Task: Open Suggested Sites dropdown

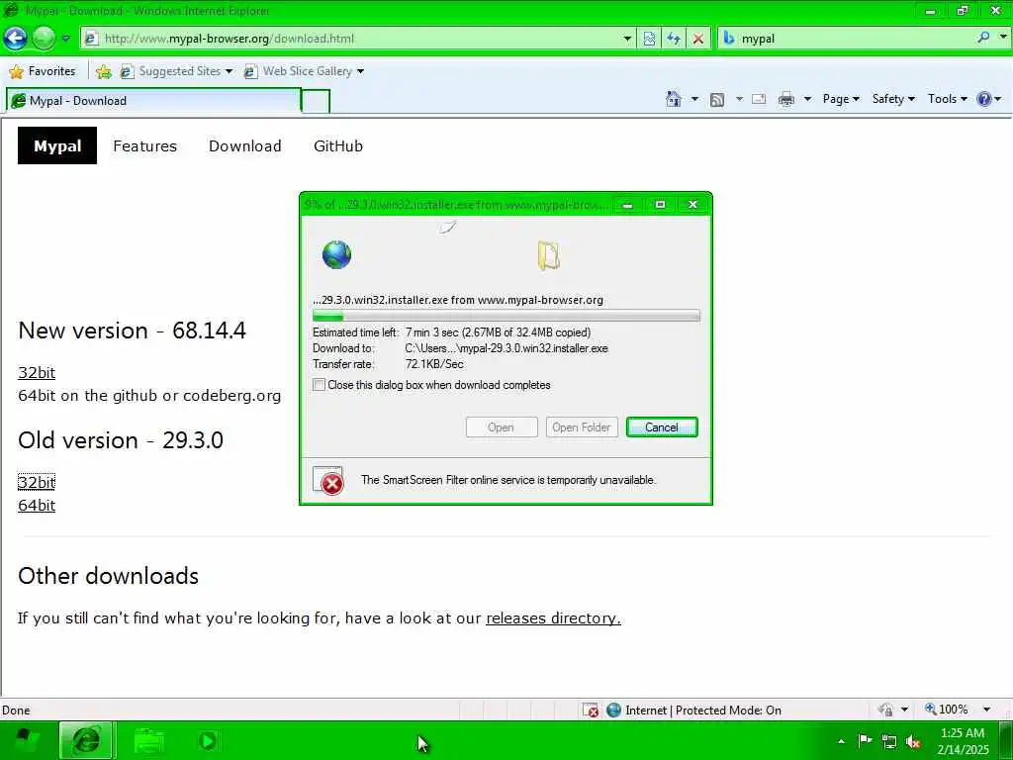Action: 176,71
